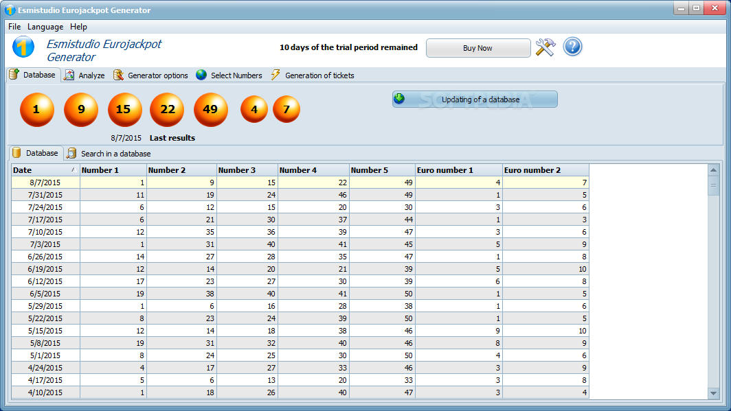The height and width of the screenshot is (411, 731).
Task: Select the 5/15/2015 date cell
Action: 45,331
